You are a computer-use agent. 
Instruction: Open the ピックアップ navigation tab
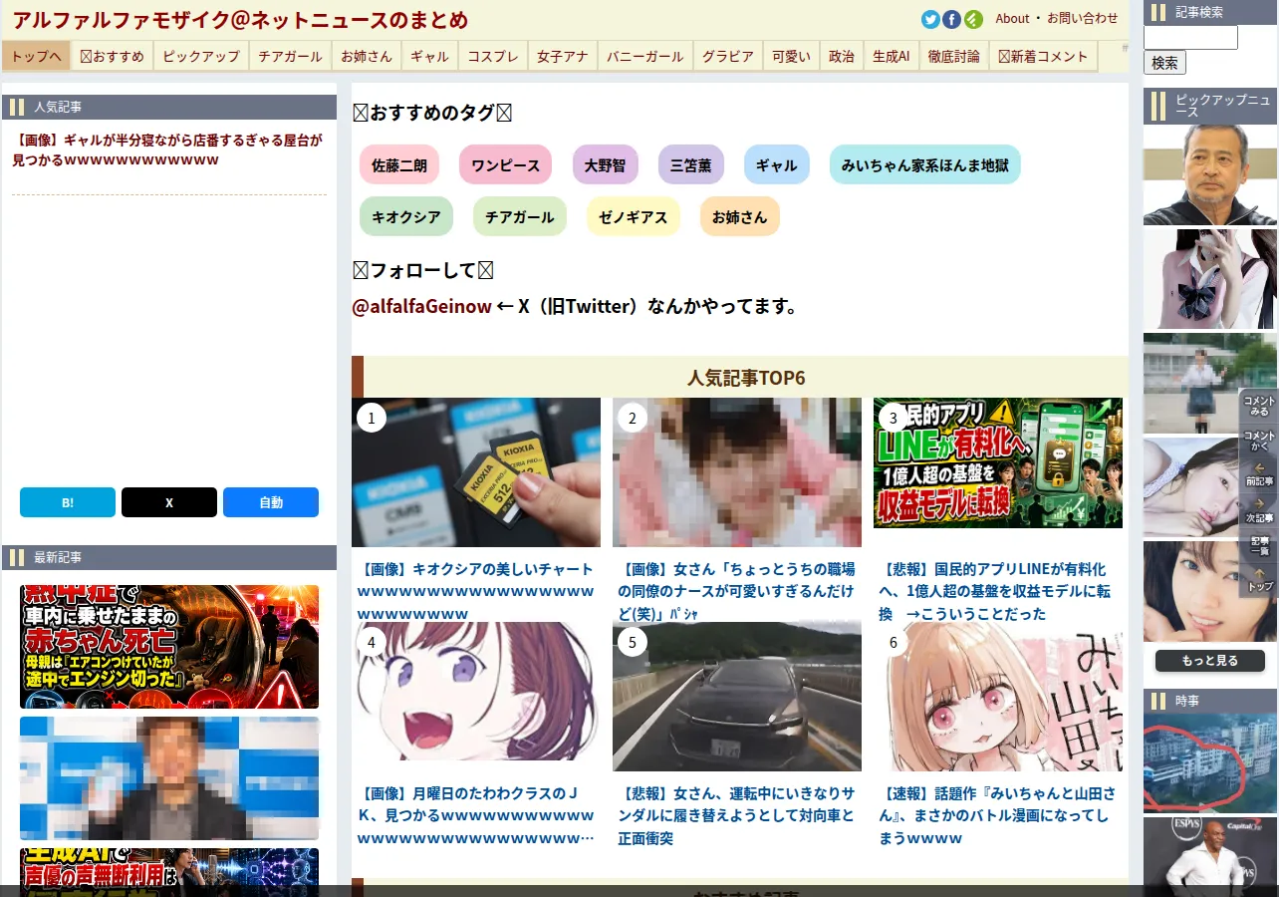[201, 57]
